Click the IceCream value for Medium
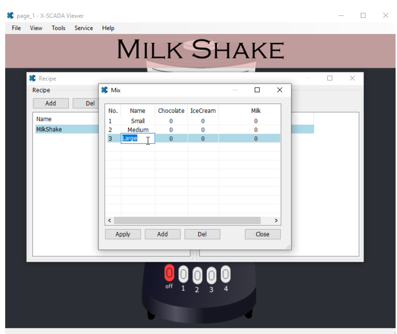 click(203, 130)
